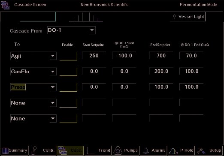Select the Casc. tab
Image resolution: width=224 pixels, height=156 pixels.
pyautogui.click(x=70, y=150)
